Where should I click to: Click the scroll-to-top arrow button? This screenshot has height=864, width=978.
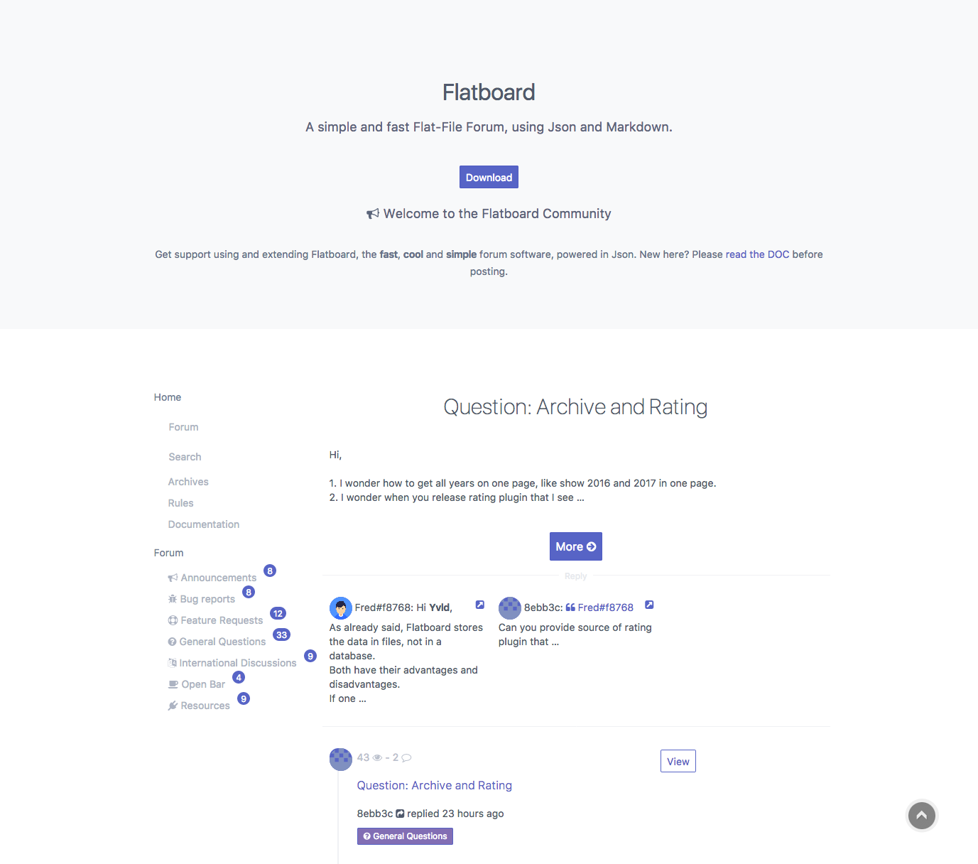point(921,815)
